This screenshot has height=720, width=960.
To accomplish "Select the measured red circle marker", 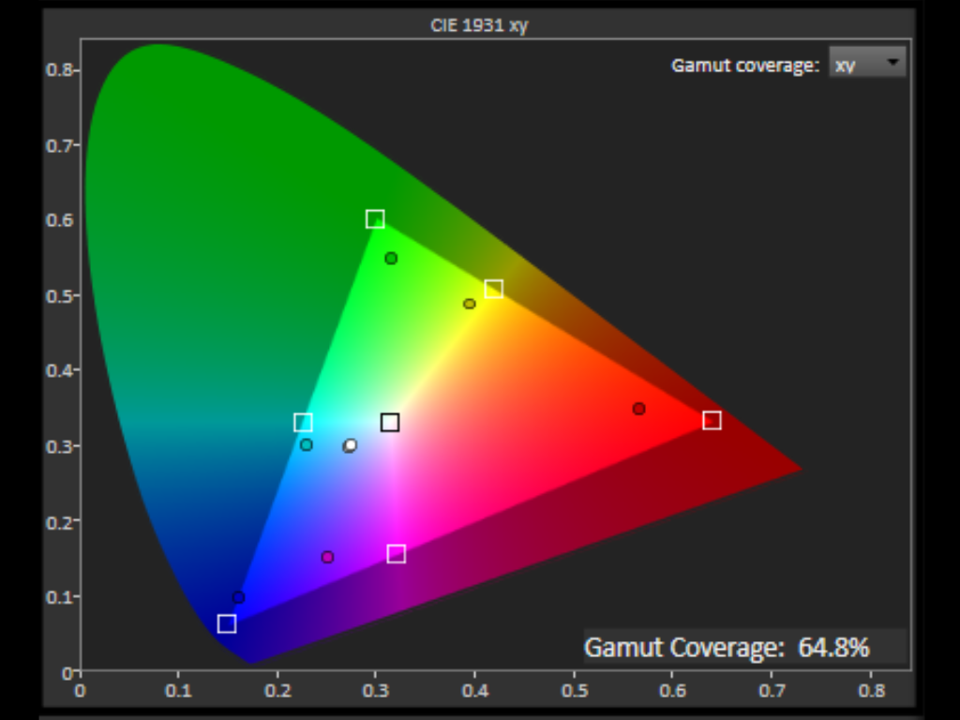I will [638, 409].
